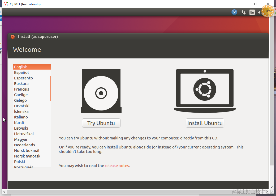Select Norsk nynorsk in the language list
Image resolution: width=276 pixels, height=196 pixels.
(x=32, y=156)
